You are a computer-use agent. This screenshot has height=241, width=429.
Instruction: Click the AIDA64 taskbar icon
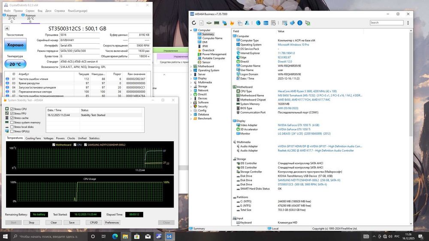169,236
